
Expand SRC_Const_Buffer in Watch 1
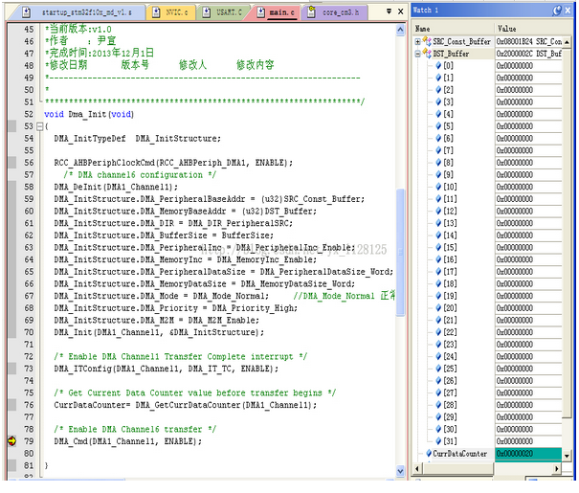(x=417, y=42)
